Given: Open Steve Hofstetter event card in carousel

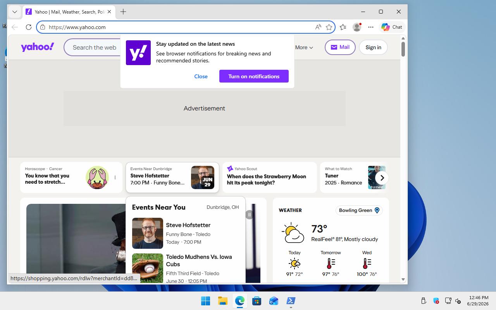Looking at the screenshot, I should (172, 177).
